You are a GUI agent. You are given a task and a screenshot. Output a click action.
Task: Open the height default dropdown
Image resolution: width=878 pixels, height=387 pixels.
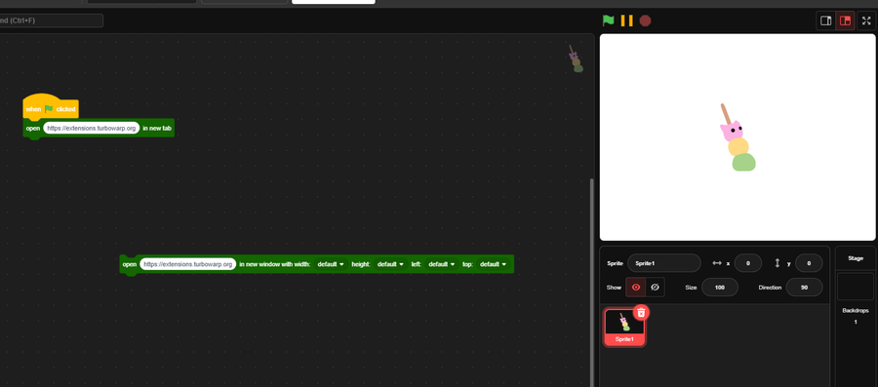tap(390, 264)
